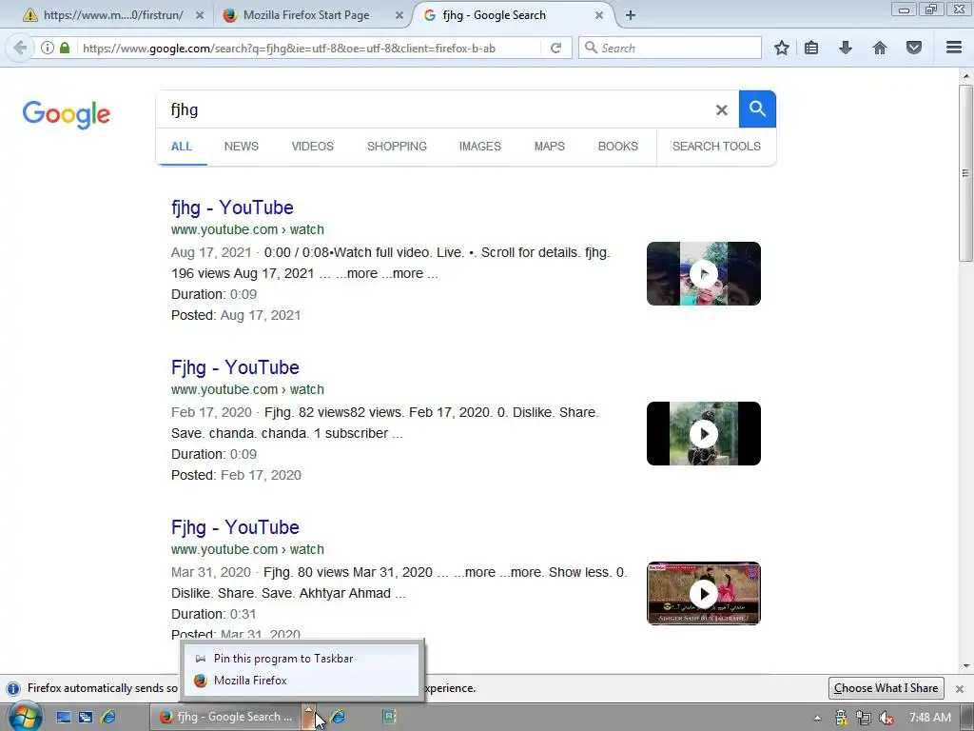Open Switch Between Windows quick launch icon

86,717
